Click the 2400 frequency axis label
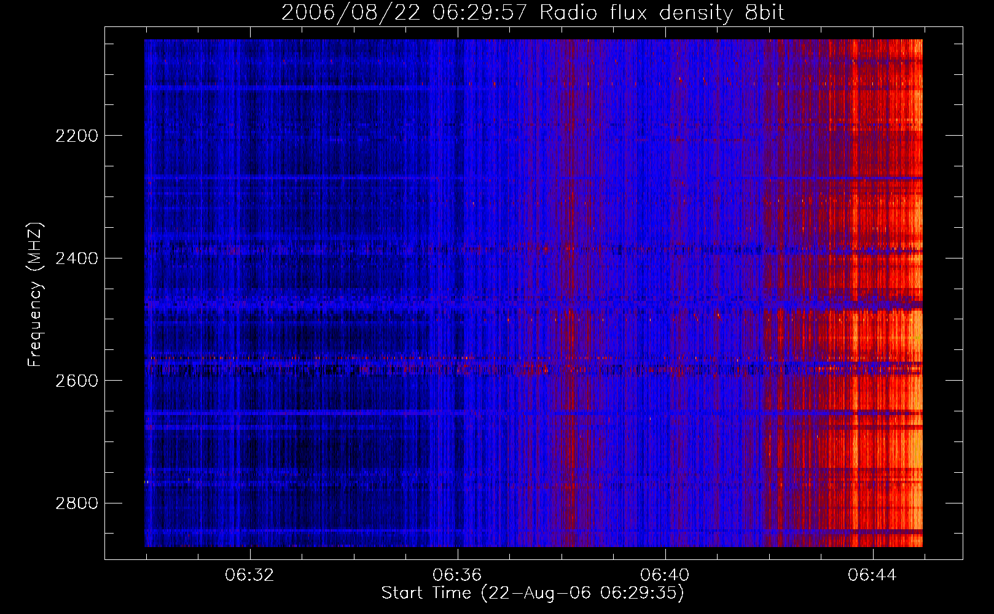Image resolution: width=994 pixels, height=614 pixels. pyautogui.click(x=77, y=258)
